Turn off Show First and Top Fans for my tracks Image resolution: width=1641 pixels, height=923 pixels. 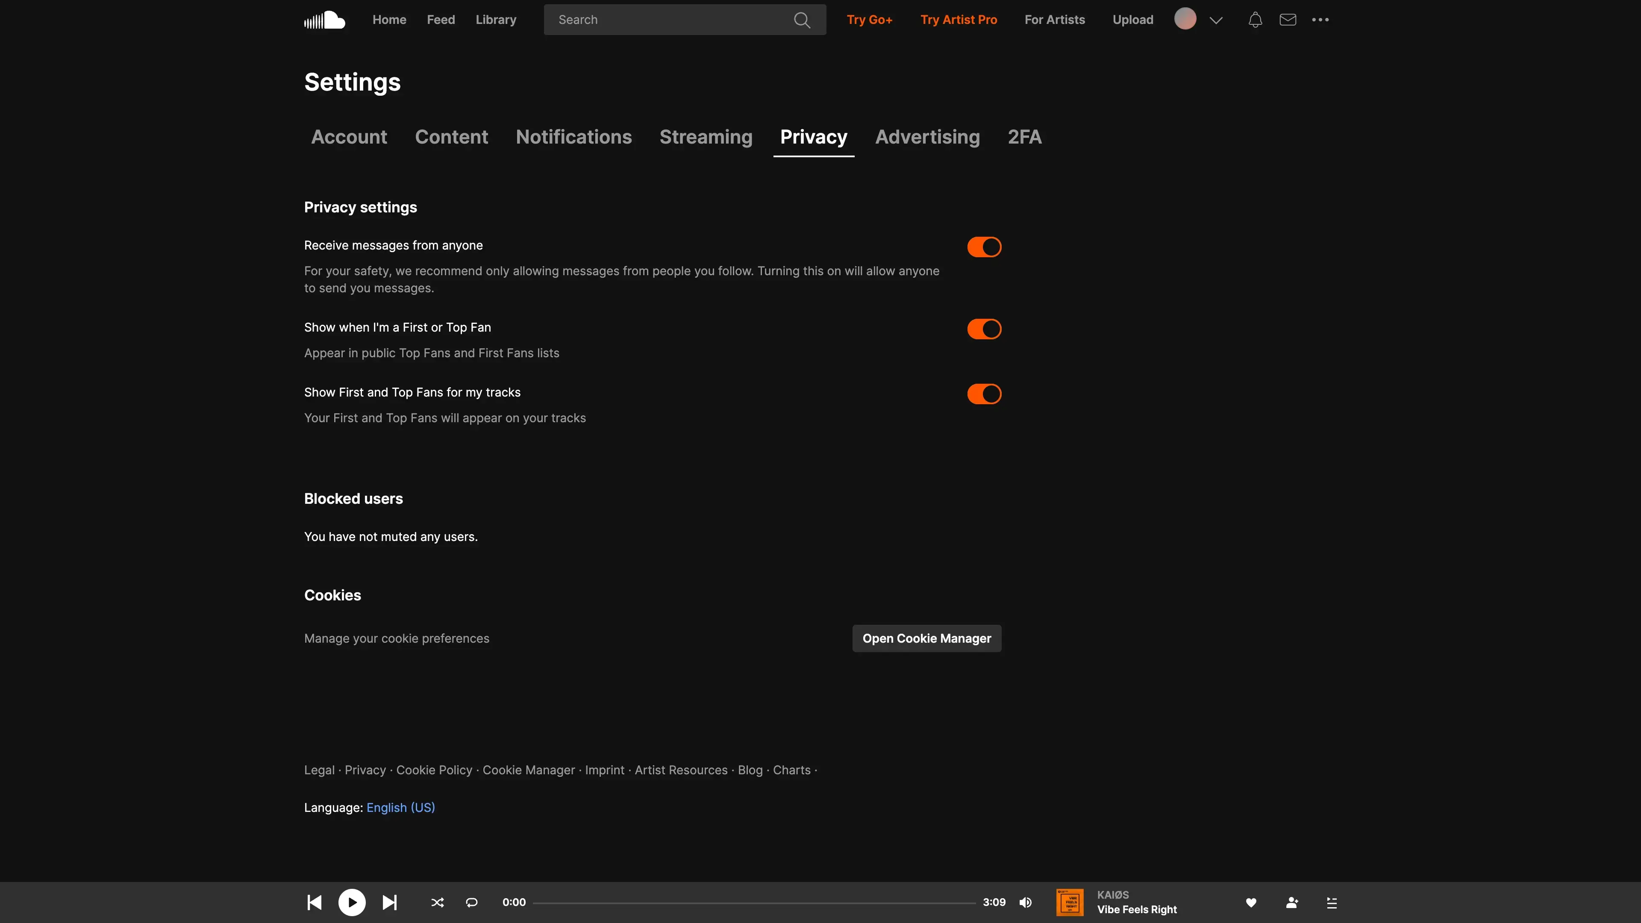click(984, 394)
